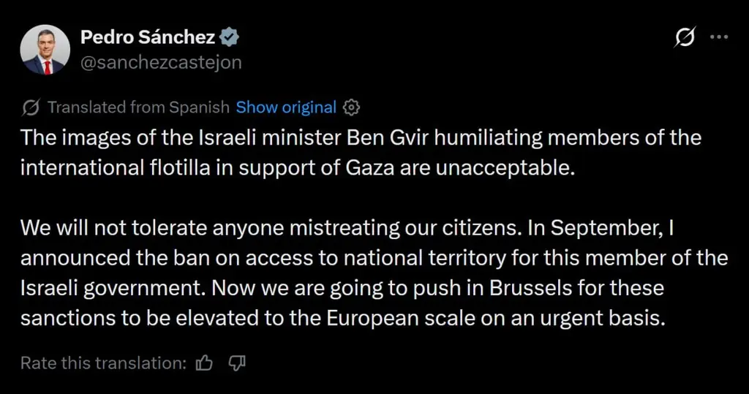
Task: Click the Pedro Sánchez display name
Action: tap(148, 37)
